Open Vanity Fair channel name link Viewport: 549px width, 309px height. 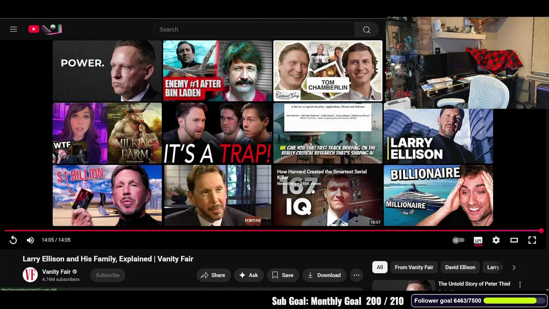[x=56, y=272]
